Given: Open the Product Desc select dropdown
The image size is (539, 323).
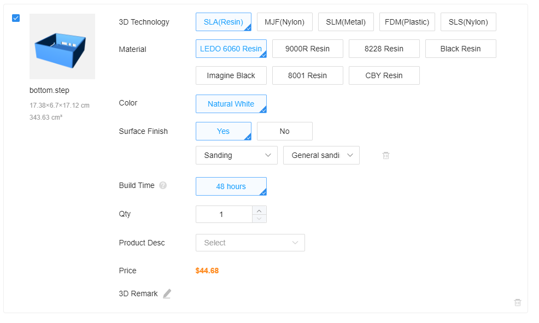Looking at the screenshot, I should click(x=250, y=243).
